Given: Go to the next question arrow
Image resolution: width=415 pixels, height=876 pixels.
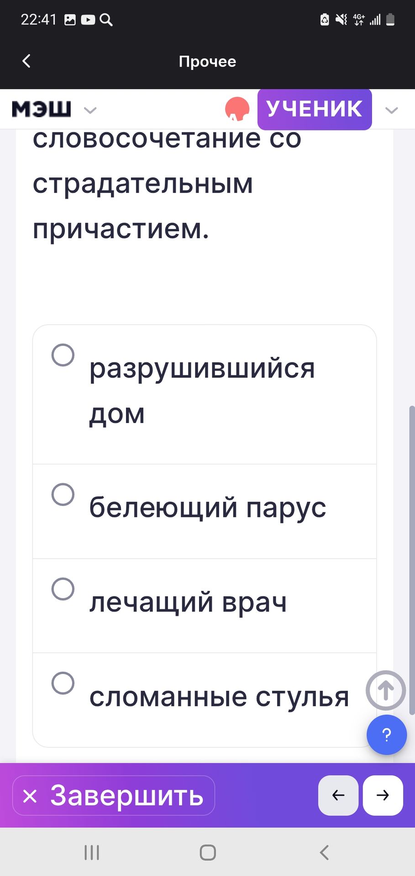Looking at the screenshot, I should pyautogui.click(x=383, y=795).
